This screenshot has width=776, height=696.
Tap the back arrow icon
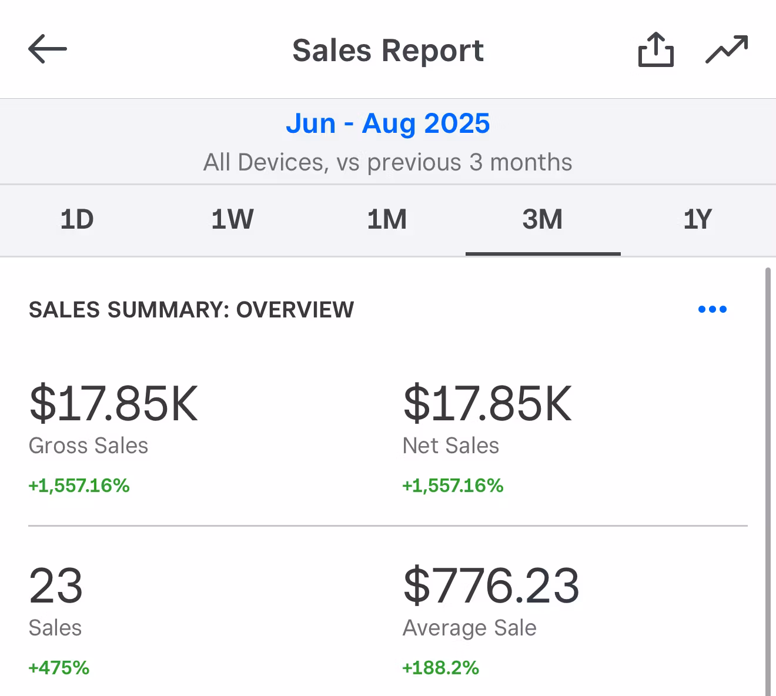(48, 49)
